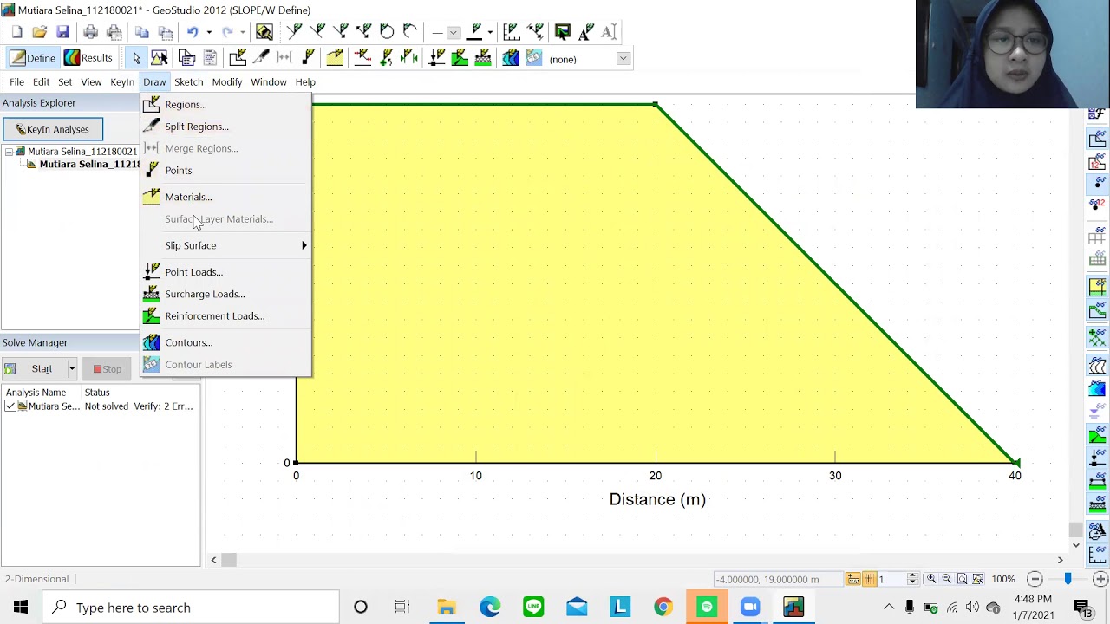Open the Sketch menu

(188, 81)
